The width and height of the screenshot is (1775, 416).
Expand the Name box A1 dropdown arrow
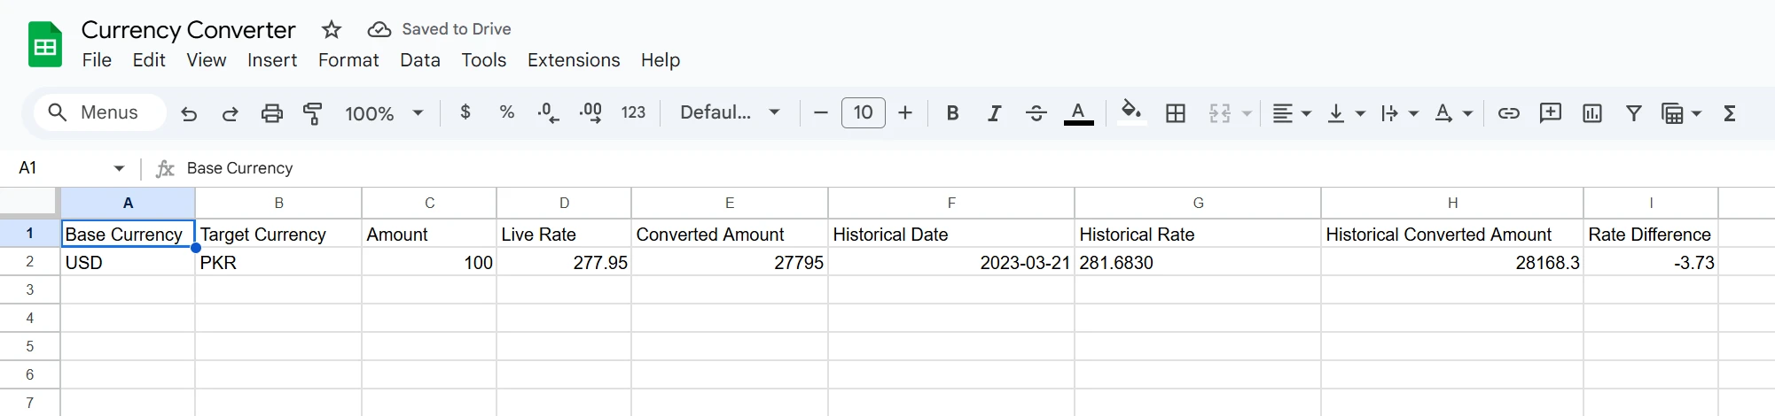(119, 168)
